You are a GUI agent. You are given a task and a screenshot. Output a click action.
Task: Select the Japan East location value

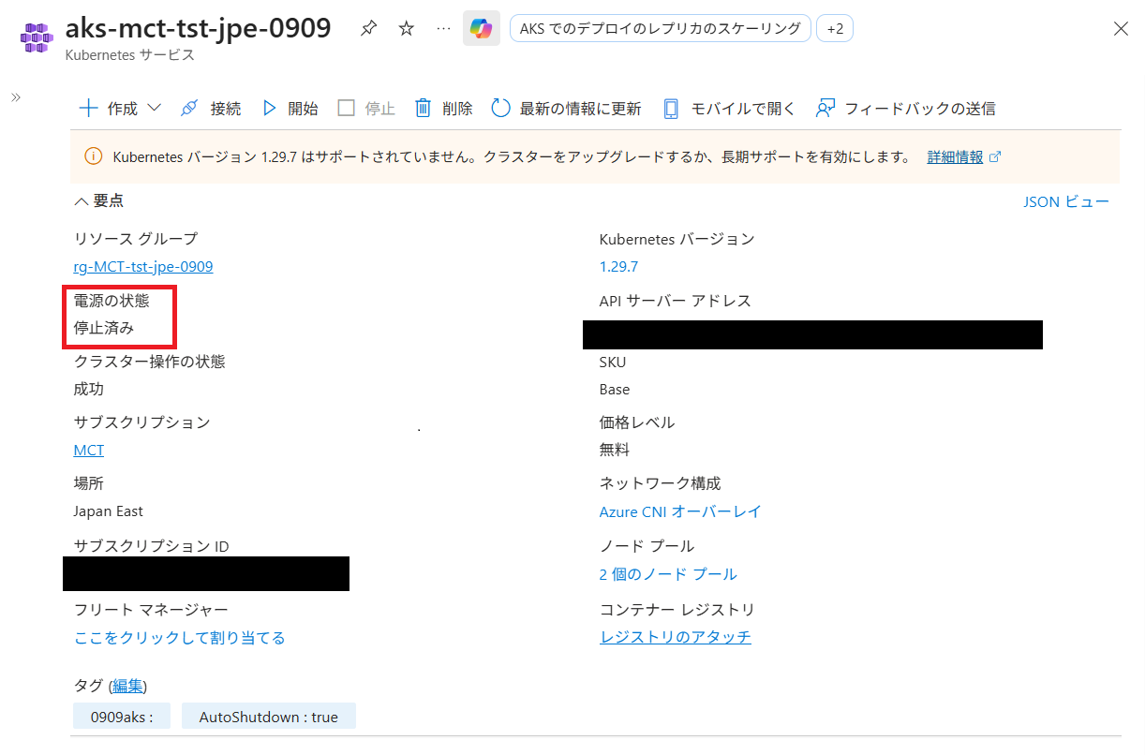tap(109, 511)
